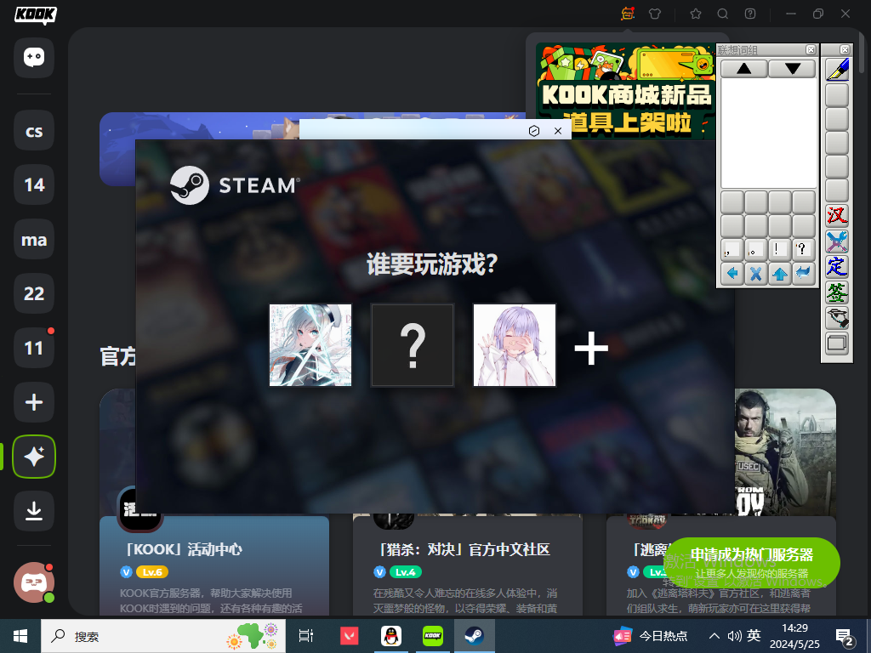The image size is (871, 653).
Task: Click the Steam logo in profile chooser
Action: pyautogui.click(x=235, y=185)
